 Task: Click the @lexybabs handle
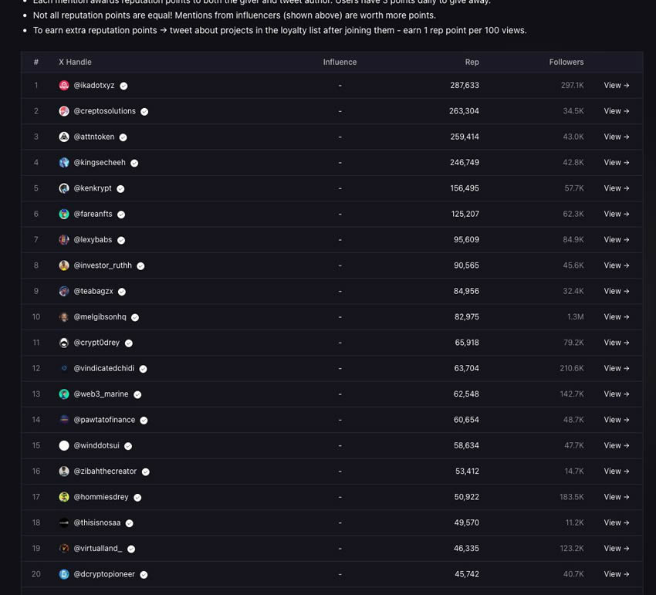pyautogui.click(x=93, y=240)
